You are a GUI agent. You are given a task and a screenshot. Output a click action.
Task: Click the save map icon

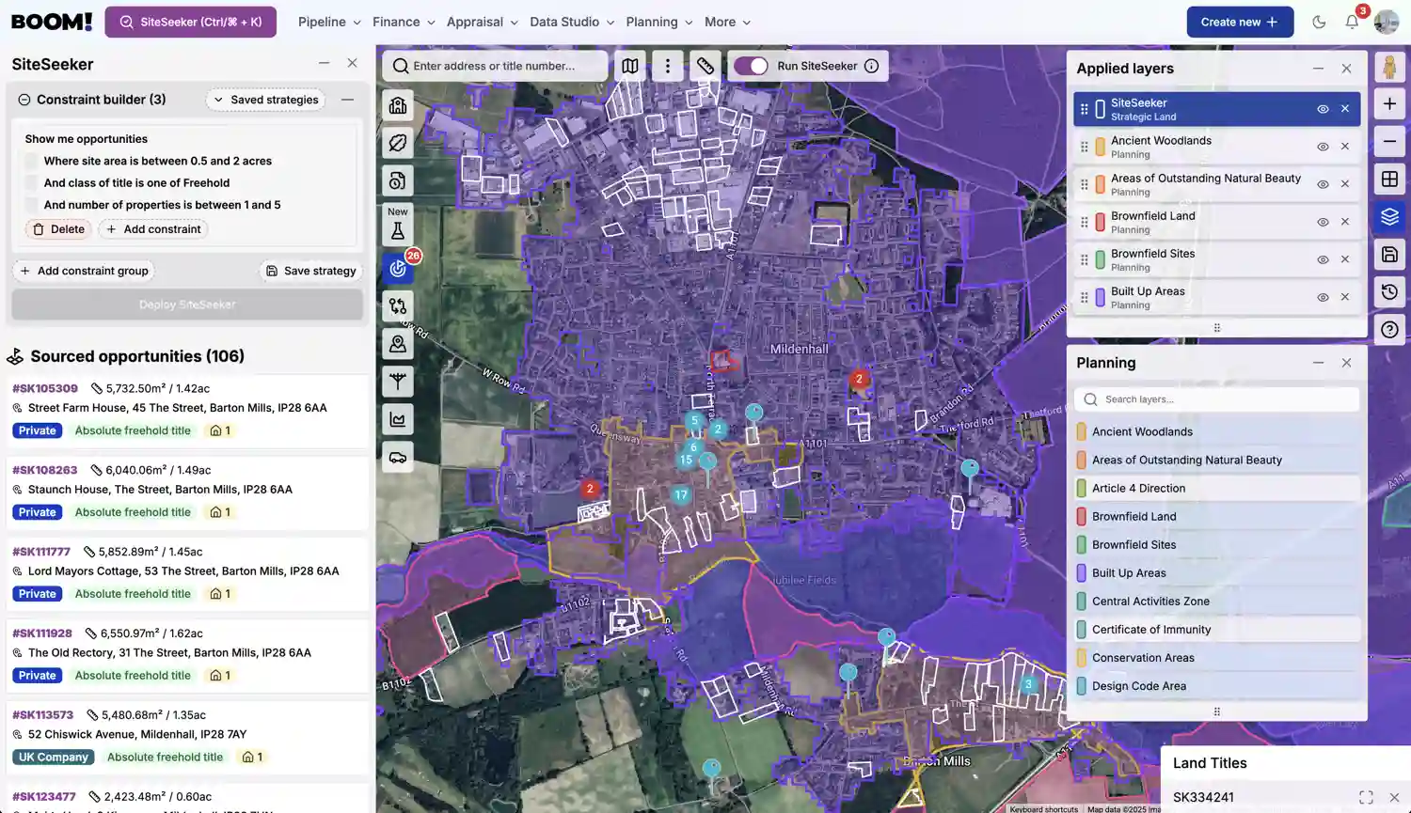pyautogui.click(x=1389, y=255)
